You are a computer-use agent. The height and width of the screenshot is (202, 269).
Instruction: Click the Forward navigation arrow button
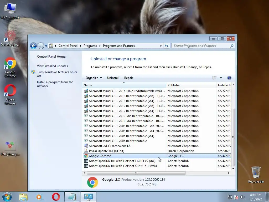(x=41, y=46)
